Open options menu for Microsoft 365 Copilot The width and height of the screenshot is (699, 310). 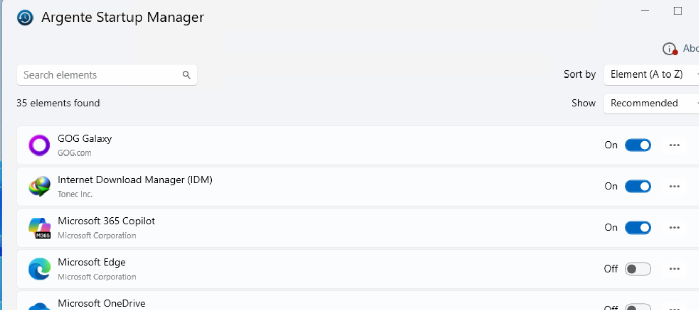[674, 227]
